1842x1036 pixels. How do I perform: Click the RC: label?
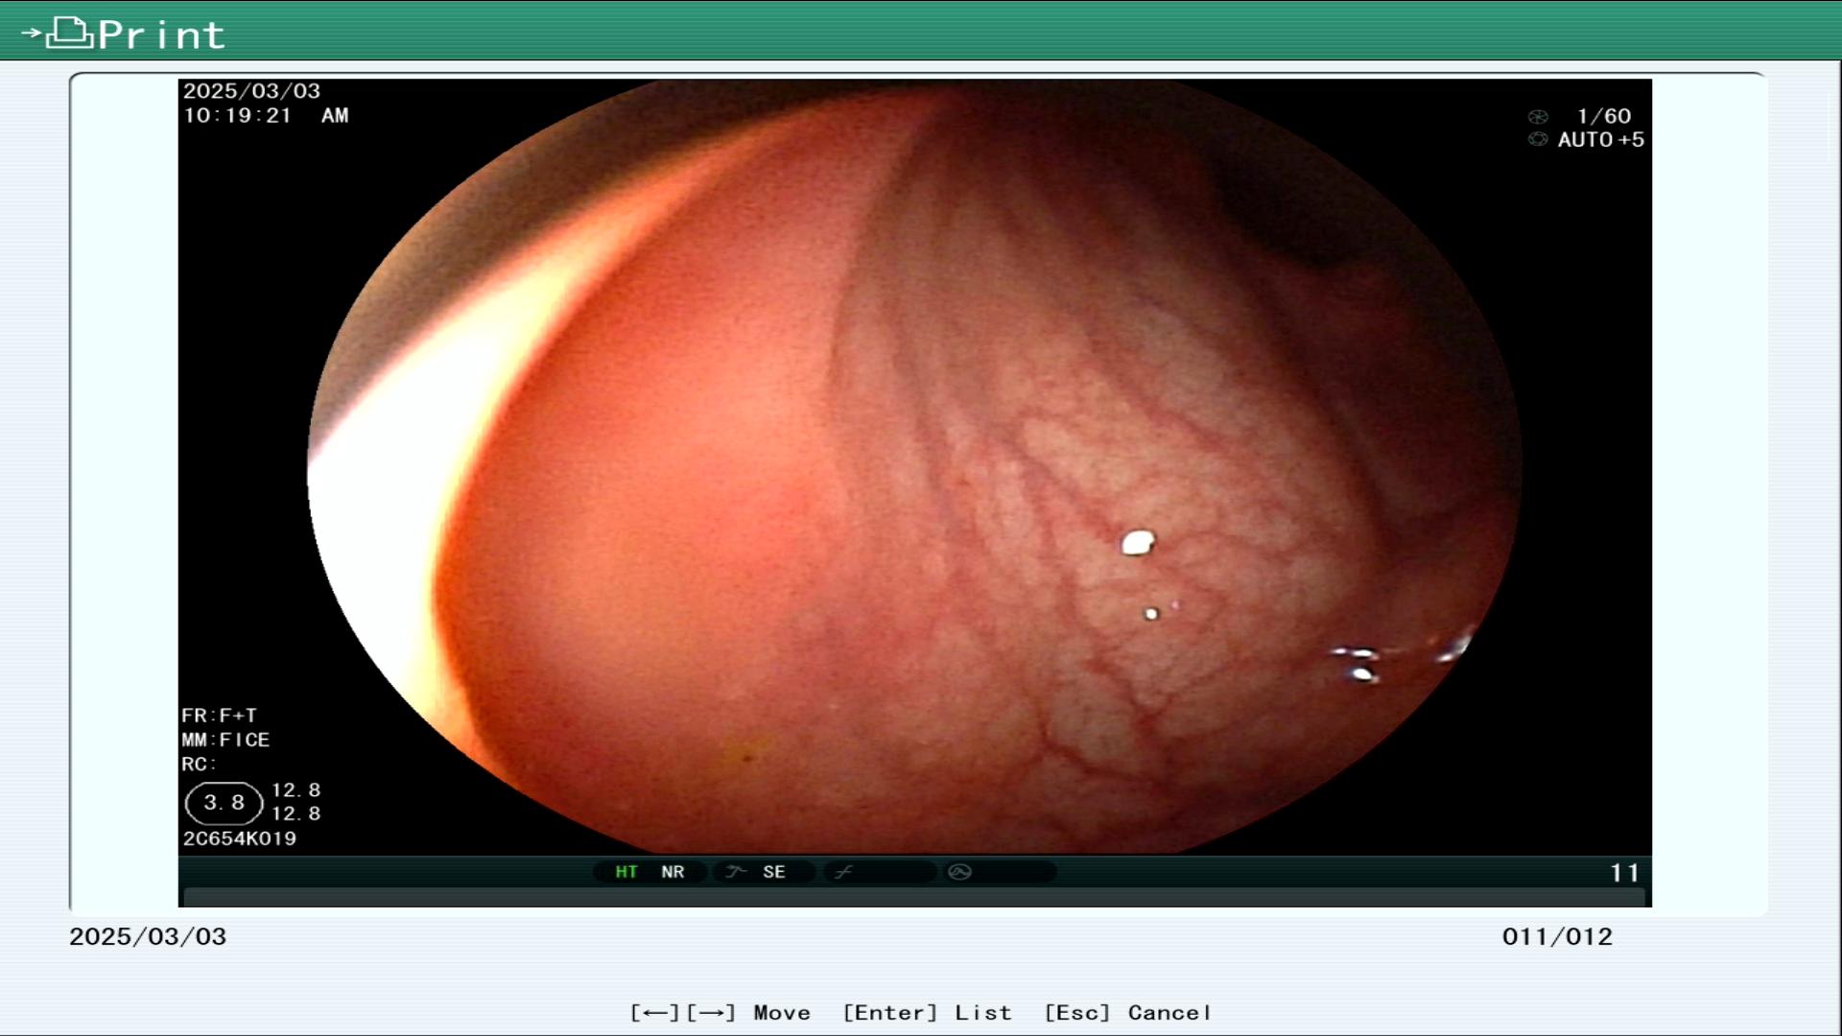coord(199,765)
